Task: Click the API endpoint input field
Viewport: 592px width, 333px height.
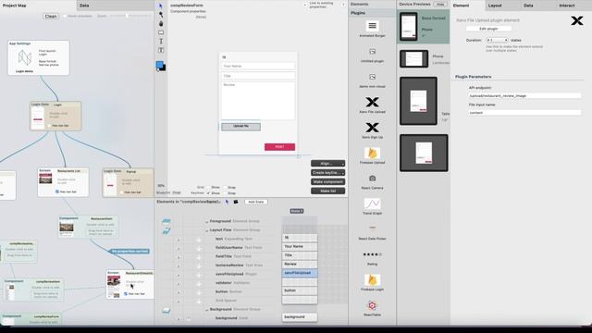Action: point(524,96)
